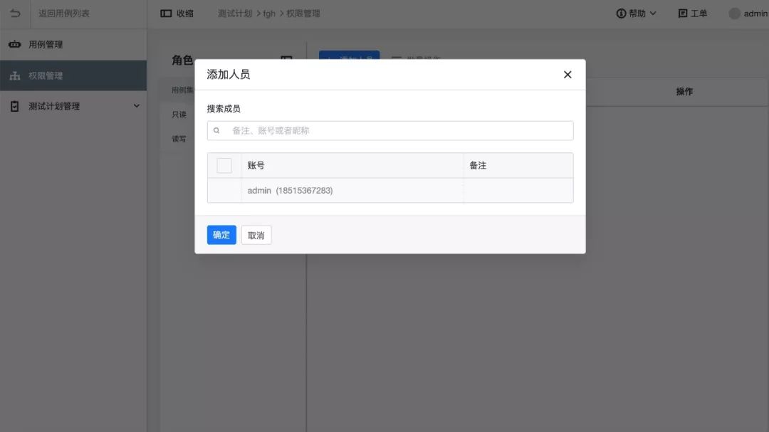Viewport: 769px width, 432px height.
Task: Open the 测试计划 breadcrumb
Action: click(x=235, y=14)
